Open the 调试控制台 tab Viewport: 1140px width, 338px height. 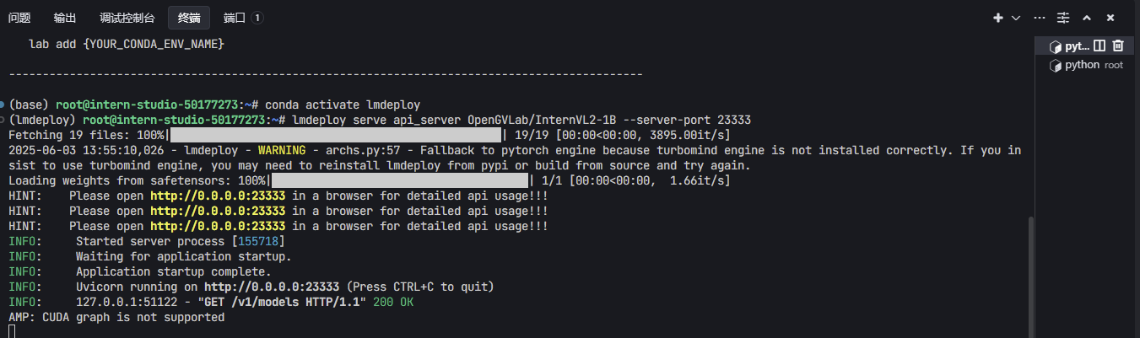point(127,18)
